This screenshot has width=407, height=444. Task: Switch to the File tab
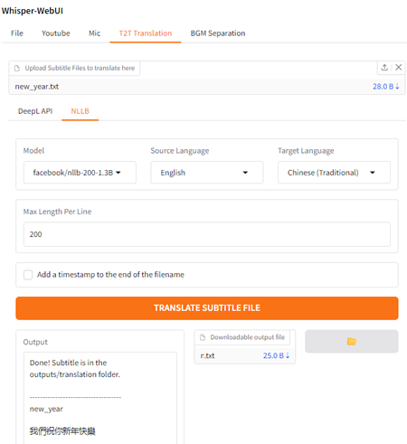click(17, 33)
